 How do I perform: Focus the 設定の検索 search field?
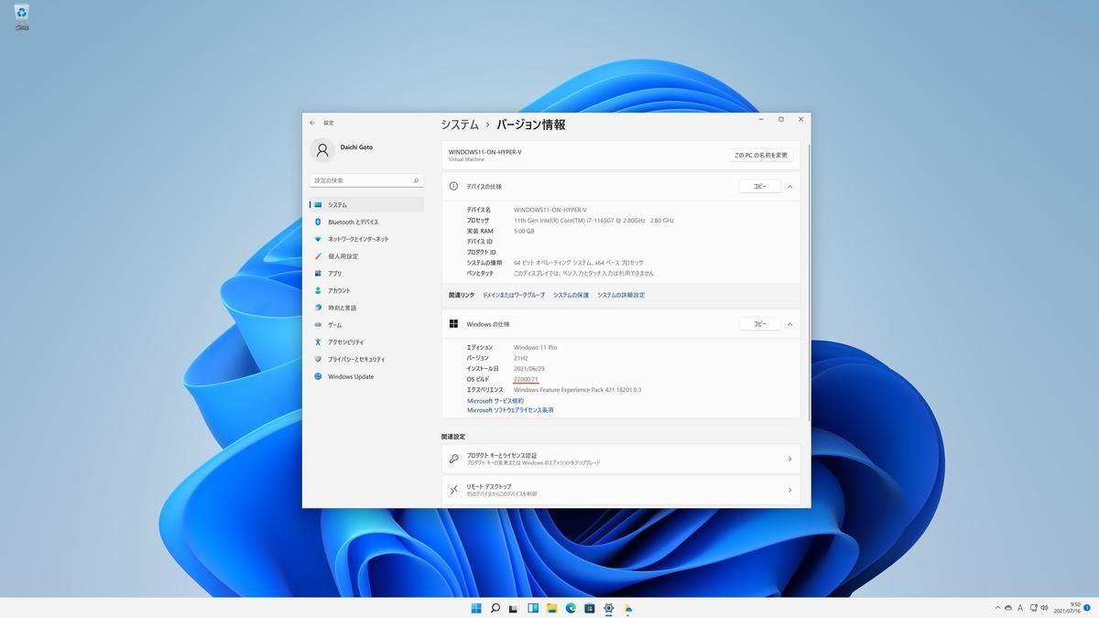[x=366, y=180]
